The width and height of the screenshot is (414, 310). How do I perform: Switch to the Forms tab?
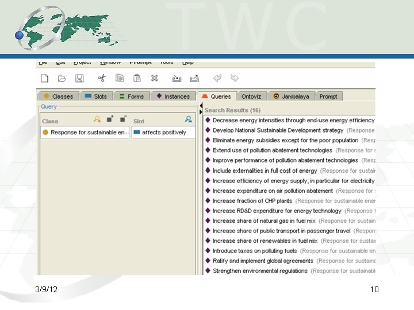pos(132,96)
